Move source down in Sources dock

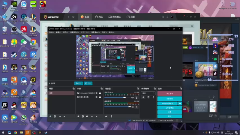click(x=97, y=116)
